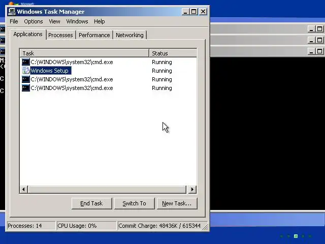Switch to the Processes tab
This screenshot has height=244, width=325.
click(60, 35)
